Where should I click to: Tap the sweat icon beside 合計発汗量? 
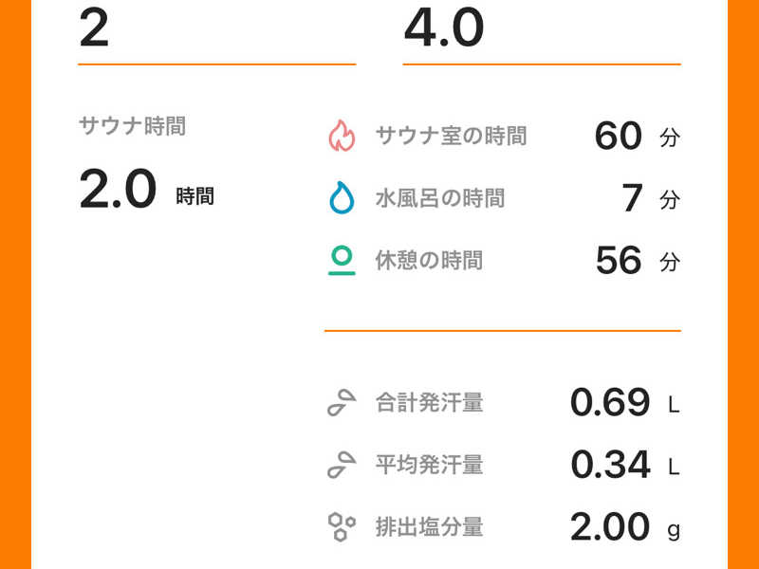[x=342, y=403]
